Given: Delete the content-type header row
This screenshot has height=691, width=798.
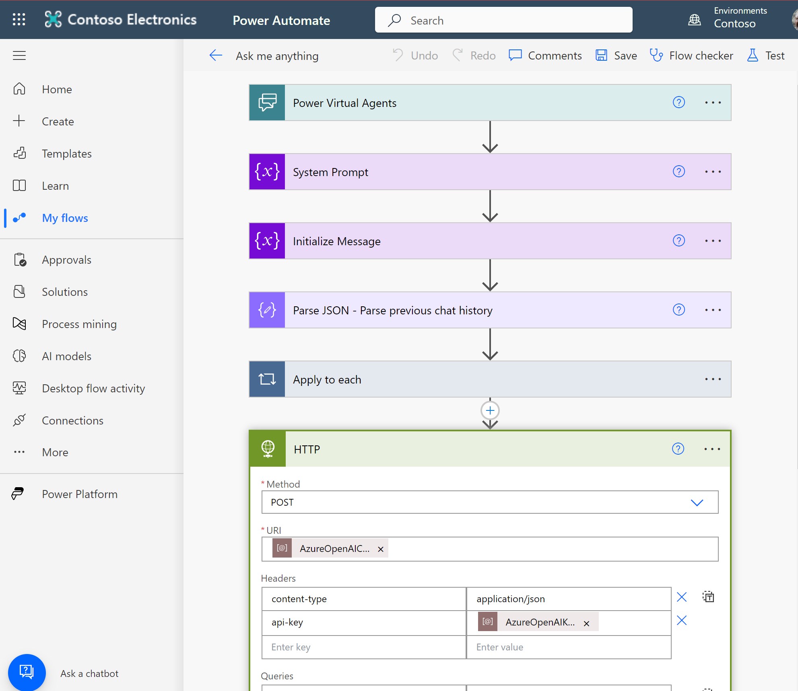Looking at the screenshot, I should click(681, 597).
